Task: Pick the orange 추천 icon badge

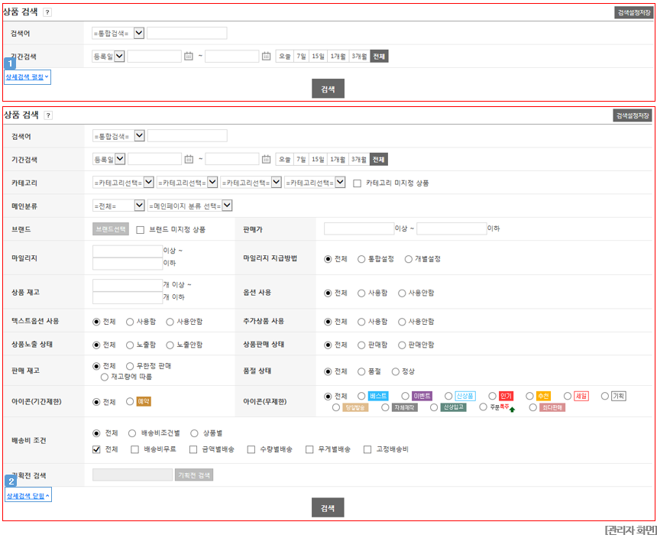Action: [x=543, y=396]
